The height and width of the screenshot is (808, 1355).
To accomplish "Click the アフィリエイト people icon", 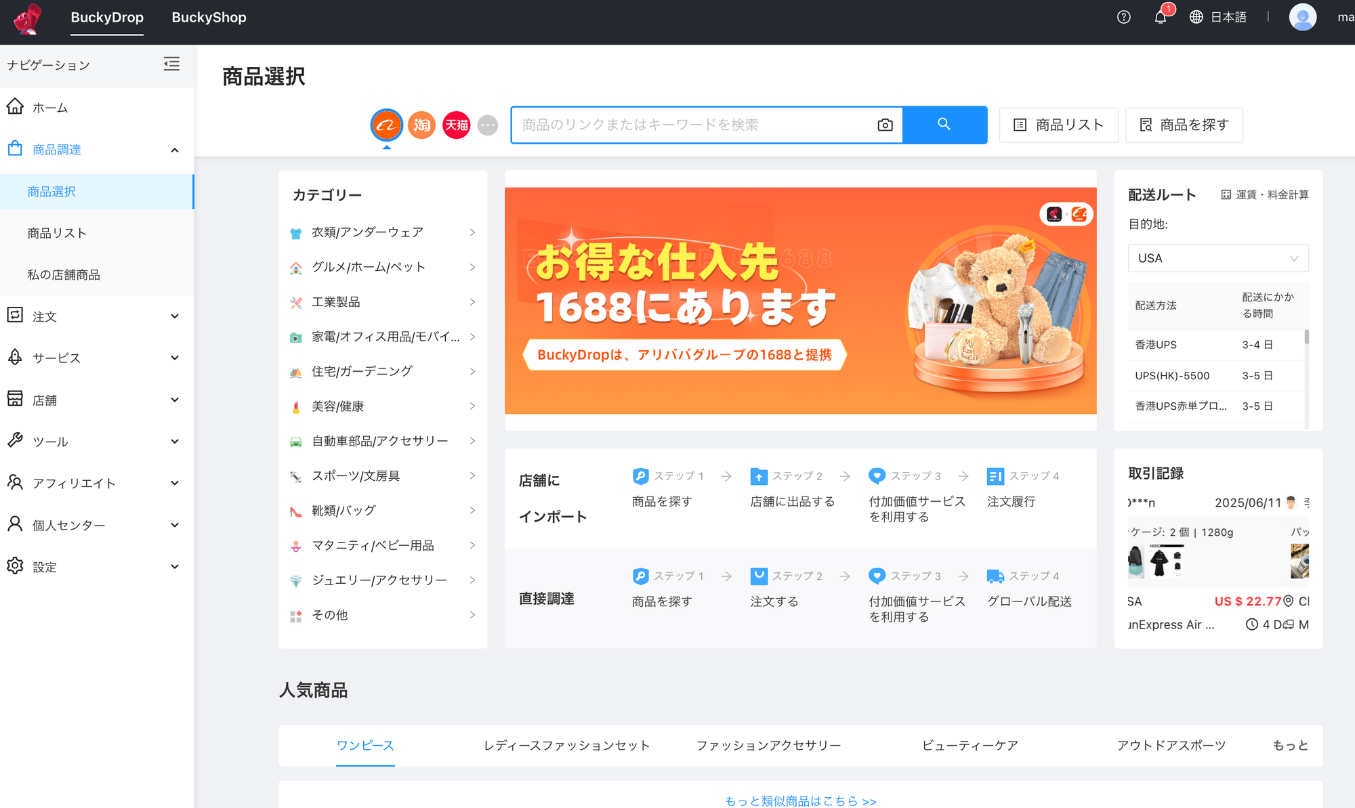I will coord(15,482).
